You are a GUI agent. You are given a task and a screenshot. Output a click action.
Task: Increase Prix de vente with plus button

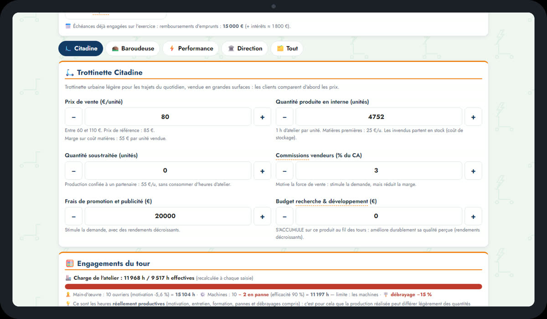click(262, 117)
